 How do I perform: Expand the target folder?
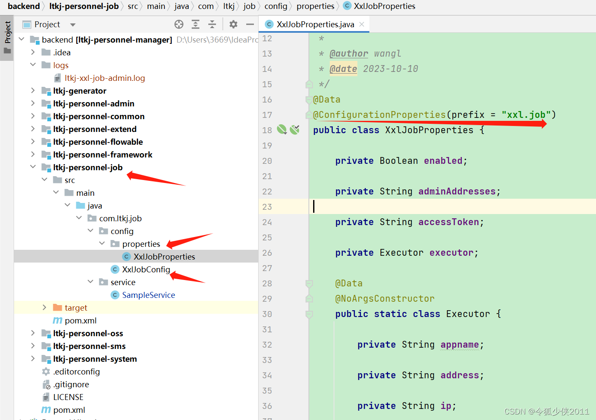(44, 307)
